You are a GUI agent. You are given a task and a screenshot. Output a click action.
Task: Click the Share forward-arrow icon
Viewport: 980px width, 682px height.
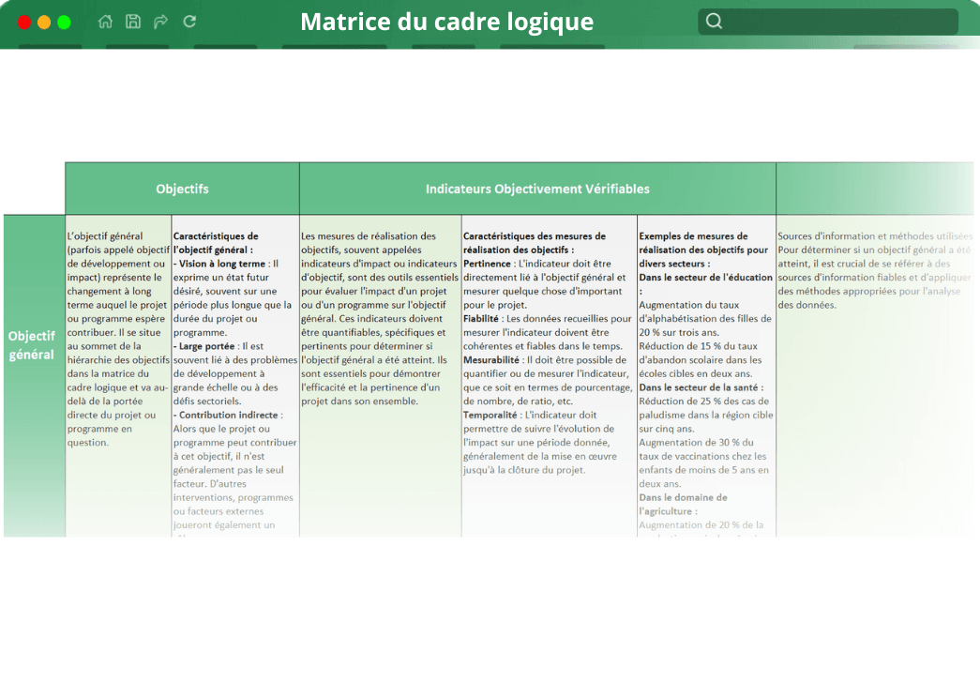160,21
